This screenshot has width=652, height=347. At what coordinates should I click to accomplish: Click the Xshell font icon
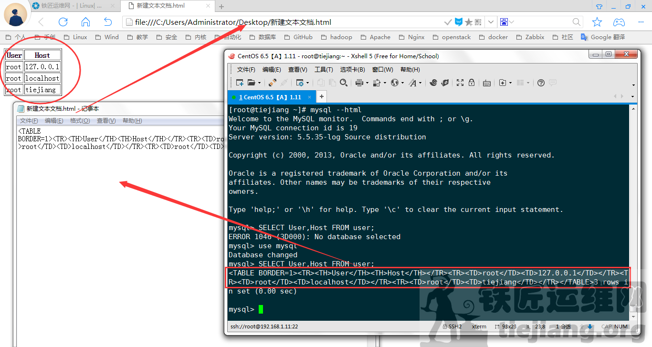click(412, 83)
